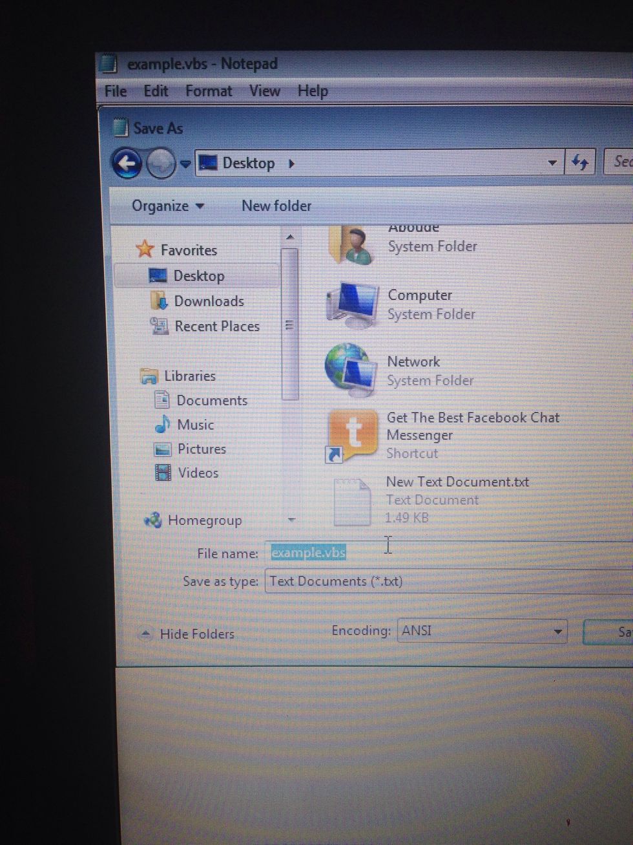Open Recent Places in the sidebar

[x=216, y=326]
